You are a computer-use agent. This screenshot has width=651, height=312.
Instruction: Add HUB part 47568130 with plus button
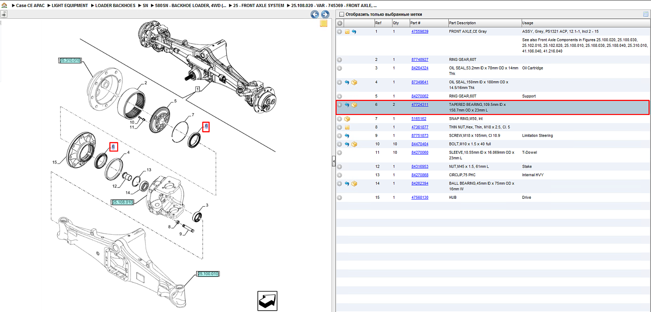[x=339, y=197]
